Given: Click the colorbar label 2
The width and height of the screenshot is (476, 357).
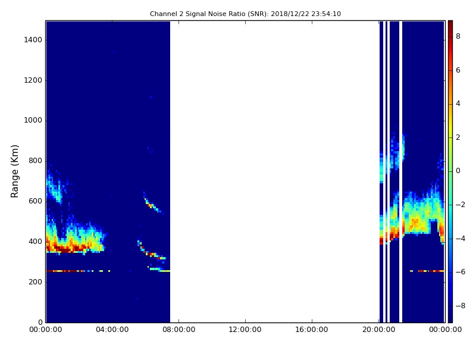Looking at the screenshot, I should tap(458, 137).
